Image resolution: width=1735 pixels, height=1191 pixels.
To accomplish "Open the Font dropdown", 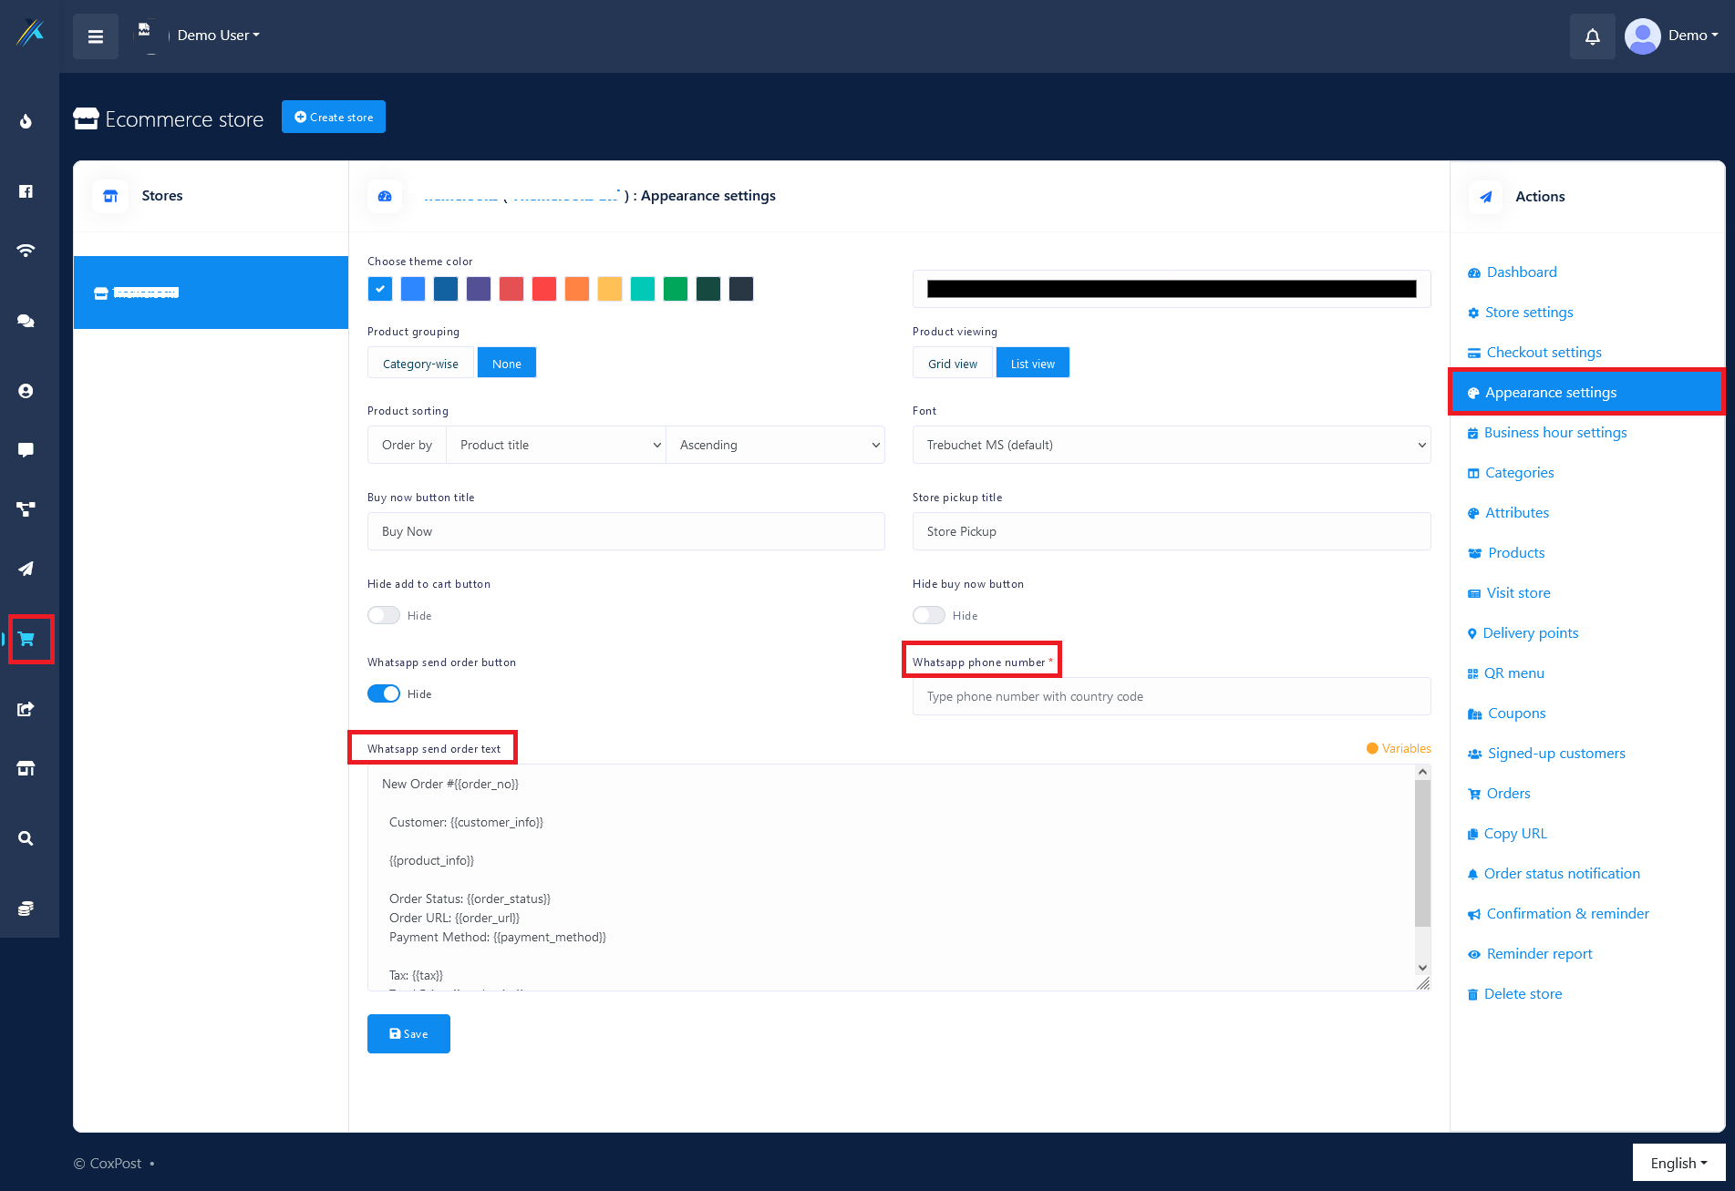I will coord(1171,445).
